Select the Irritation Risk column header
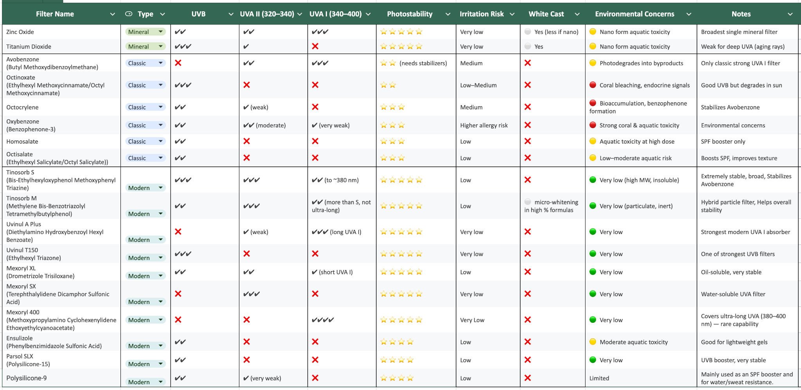 click(481, 14)
